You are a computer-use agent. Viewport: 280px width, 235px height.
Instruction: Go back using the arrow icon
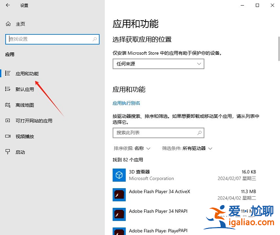point(7,5)
